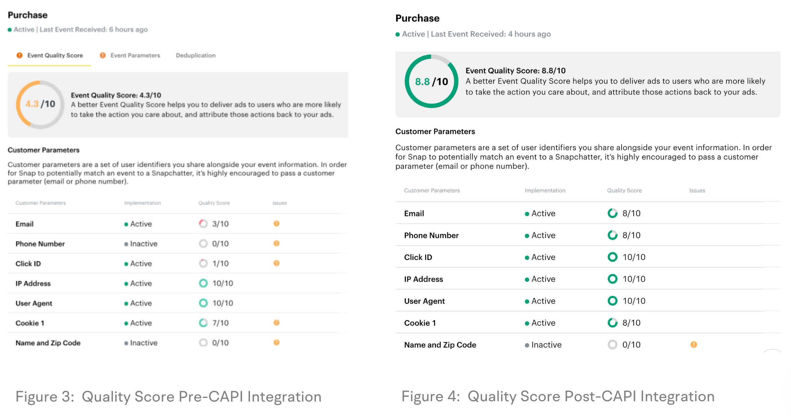This screenshot has height=420, width=791.
Task: Click the Click ID issue warning icon, left panel
Action: pos(276,263)
